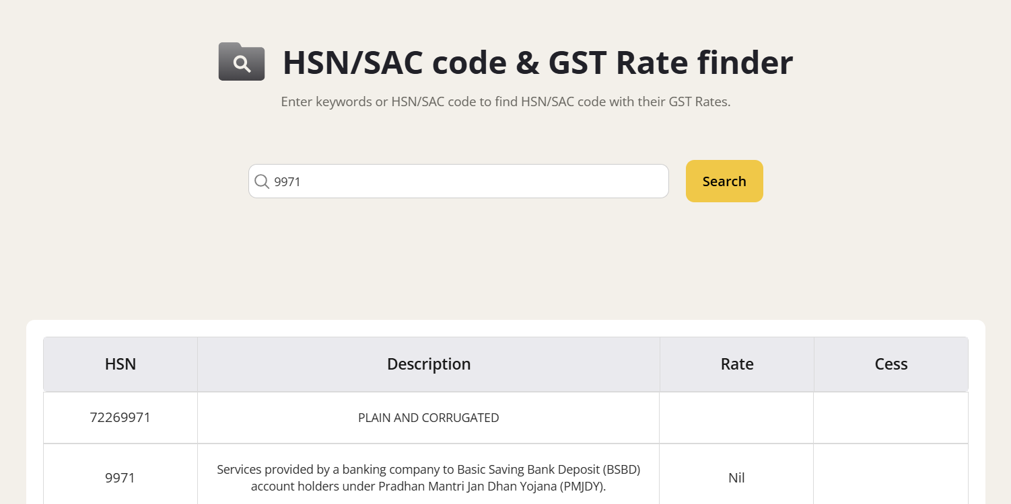Viewport: 1011px width, 504px height.
Task: Click the PMJDY banking services description text
Action: (x=429, y=477)
